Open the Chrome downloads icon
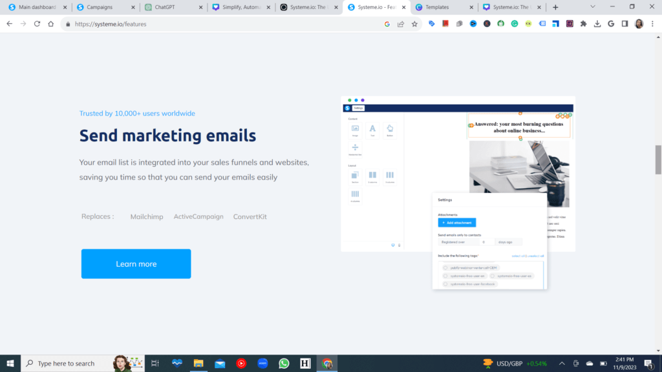The width and height of the screenshot is (662, 372). coord(597,24)
